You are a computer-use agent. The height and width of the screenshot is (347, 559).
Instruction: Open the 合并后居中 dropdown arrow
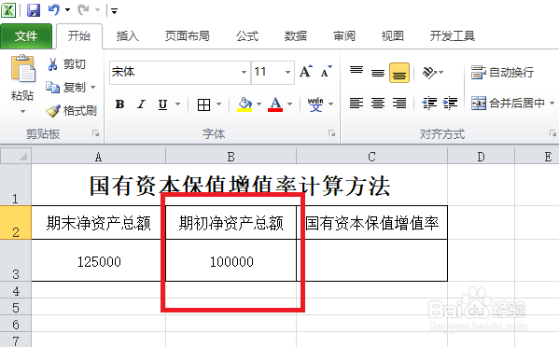tap(552, 104)
